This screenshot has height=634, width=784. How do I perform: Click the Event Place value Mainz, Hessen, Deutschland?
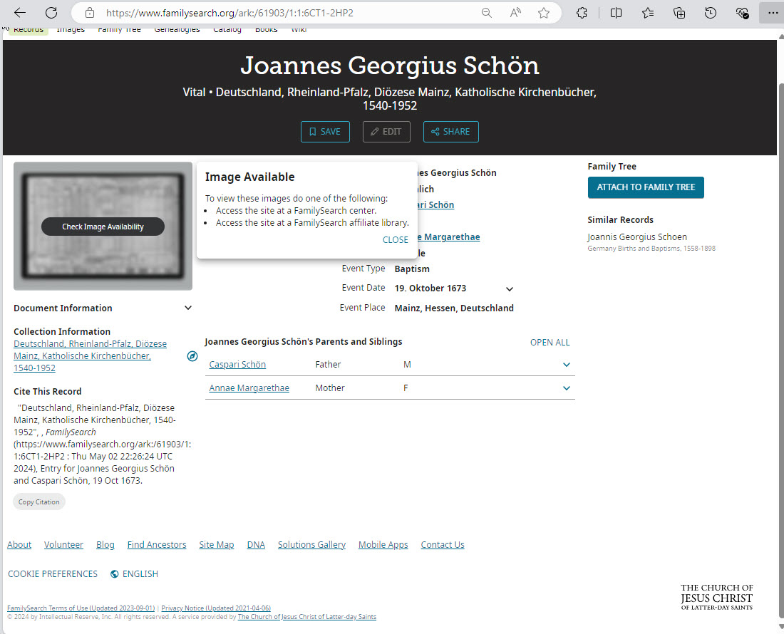click(454, 308)
